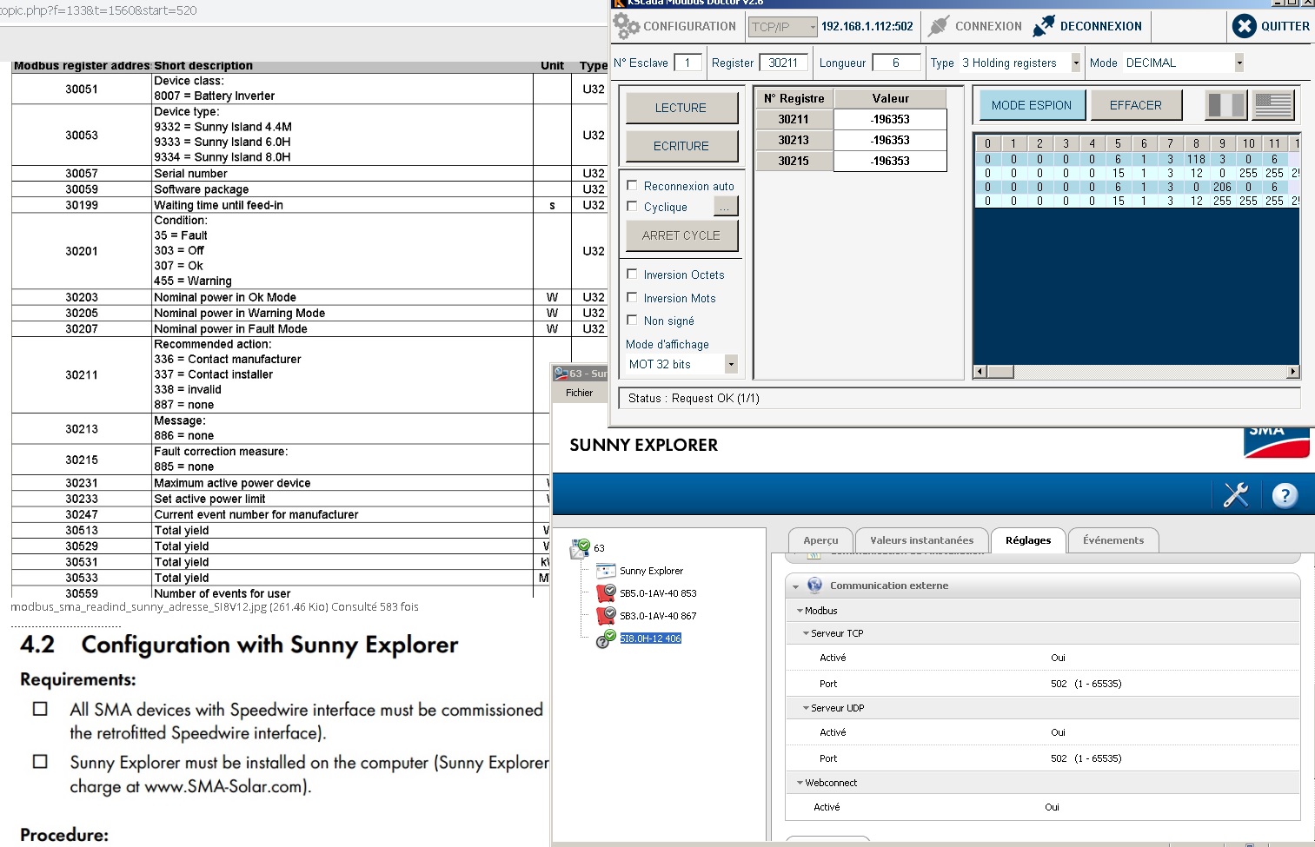The height and width of the screenshot is (847, 1315).
Task: Enable the Reconnexion auto checkbox
Action: (x=632, y=185)
